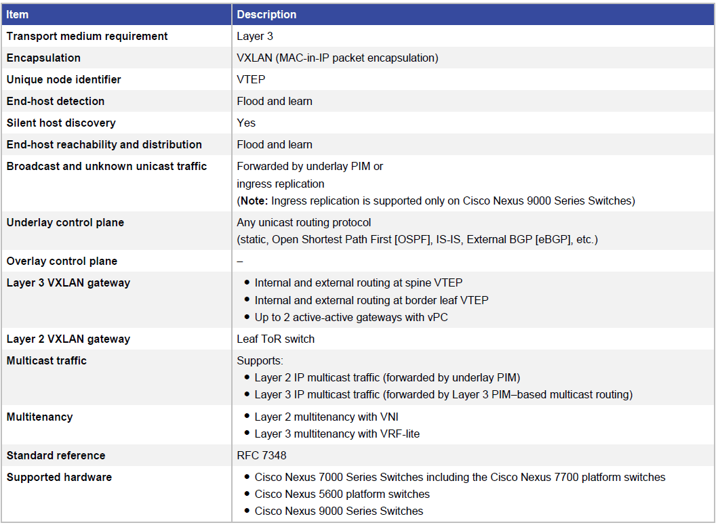
Task: Click the "Description" column header
Action: click(266, 14)
